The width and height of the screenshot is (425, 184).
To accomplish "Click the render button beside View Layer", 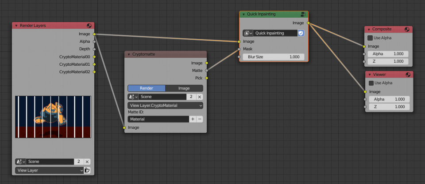I will pyautogui.click(x=87, y=170).
